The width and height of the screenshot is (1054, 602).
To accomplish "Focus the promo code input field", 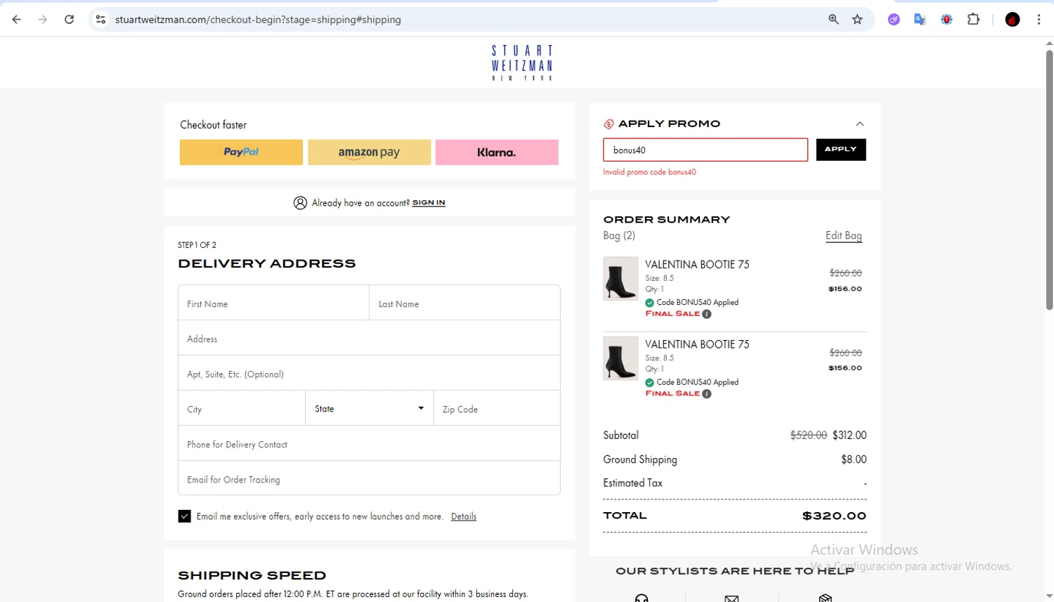I will [x=705, y=150].
